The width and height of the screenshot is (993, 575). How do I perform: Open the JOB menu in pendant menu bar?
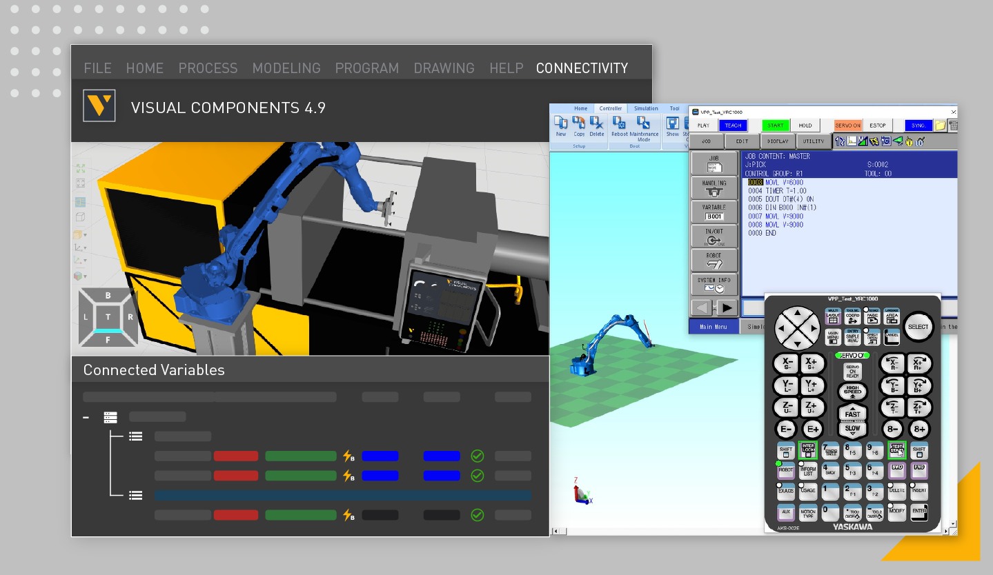point(707,141)
